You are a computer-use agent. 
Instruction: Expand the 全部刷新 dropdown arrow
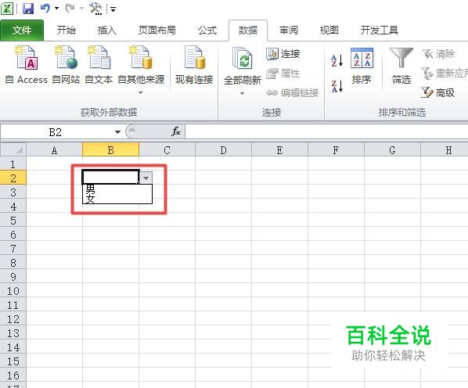point(243,93)
